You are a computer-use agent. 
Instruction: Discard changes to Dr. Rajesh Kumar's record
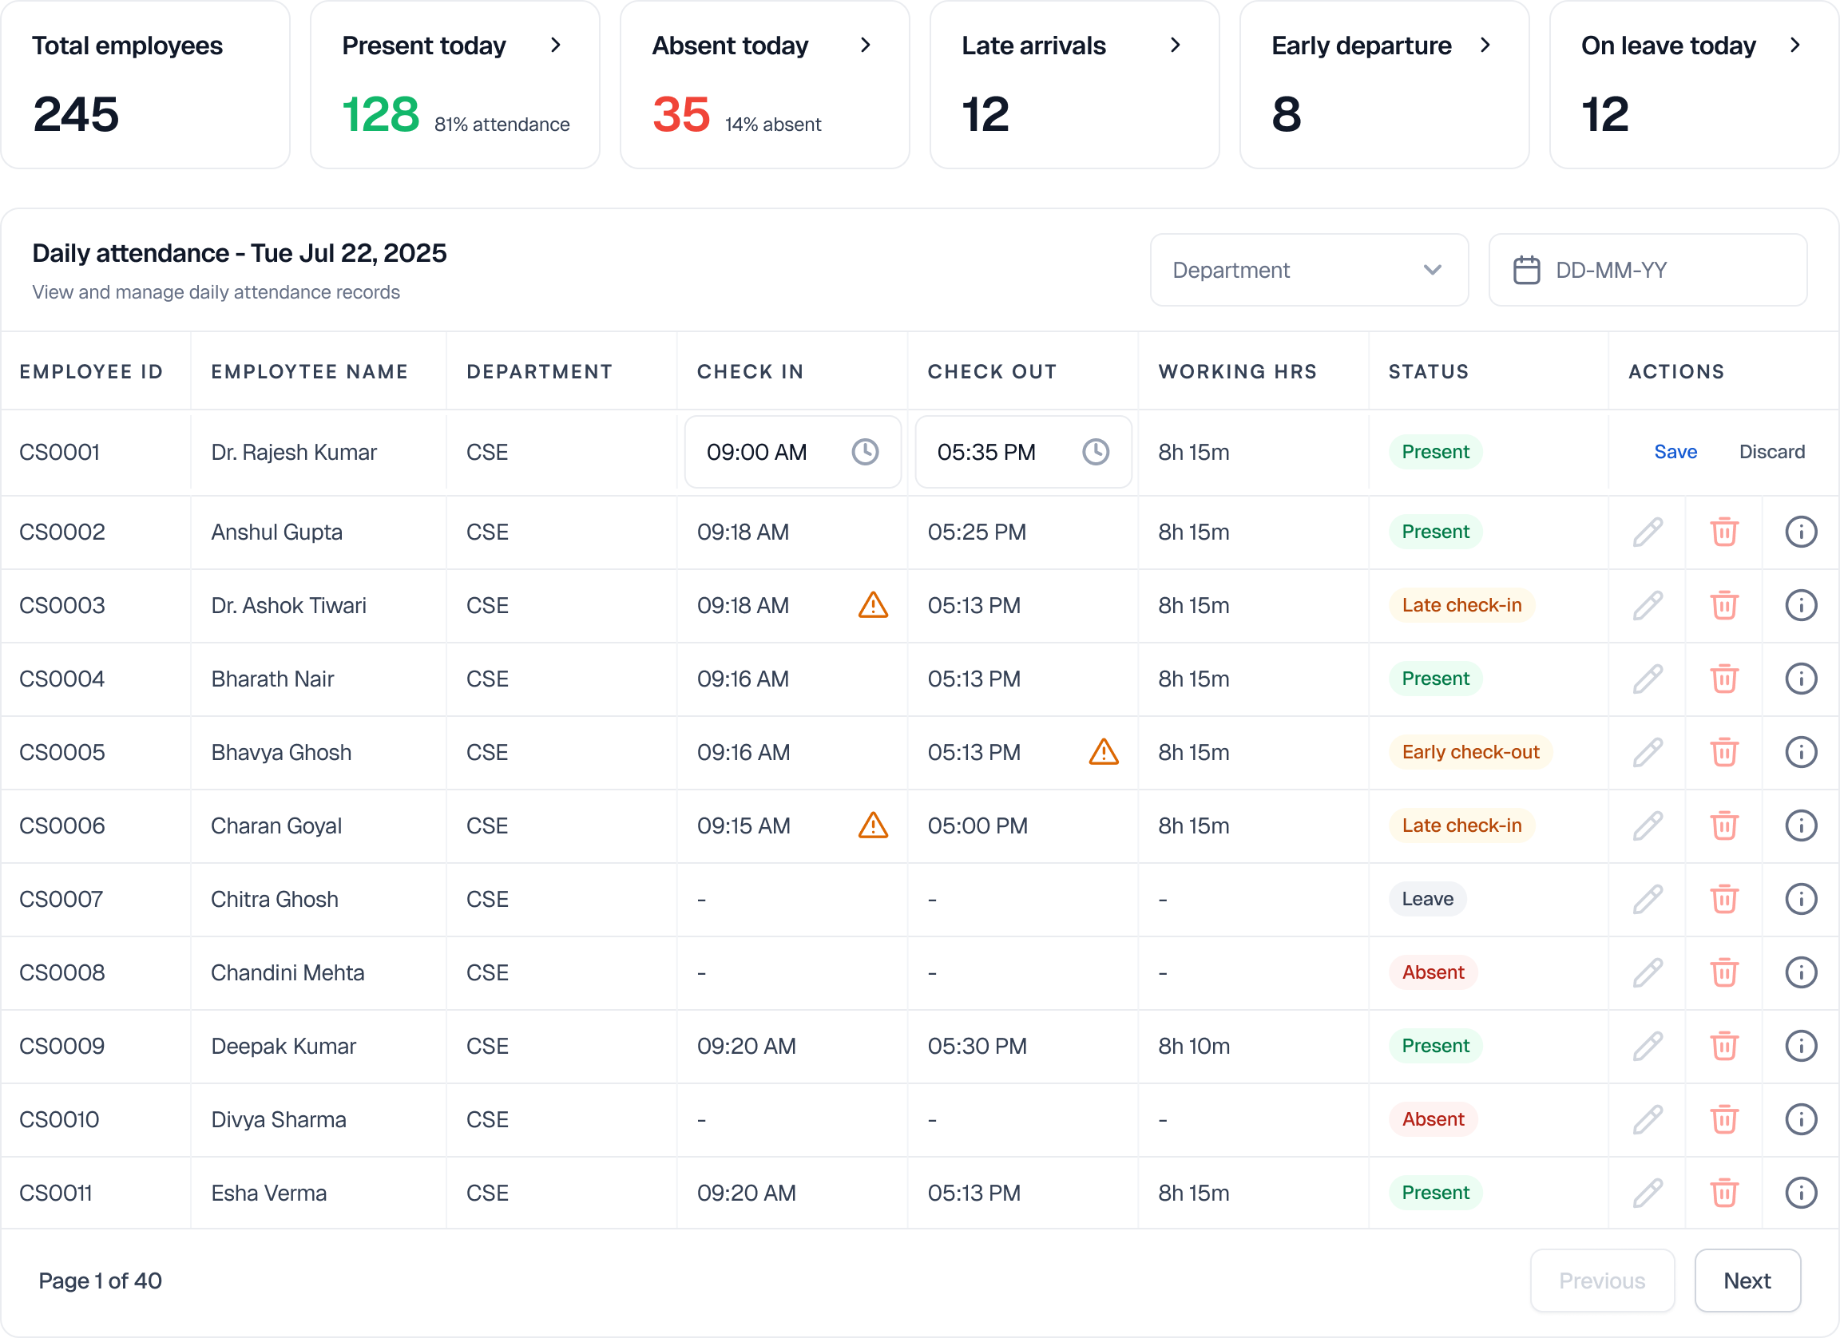(1772, 452)
